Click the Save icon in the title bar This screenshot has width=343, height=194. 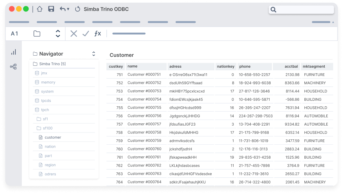click(x=51, y=9)
